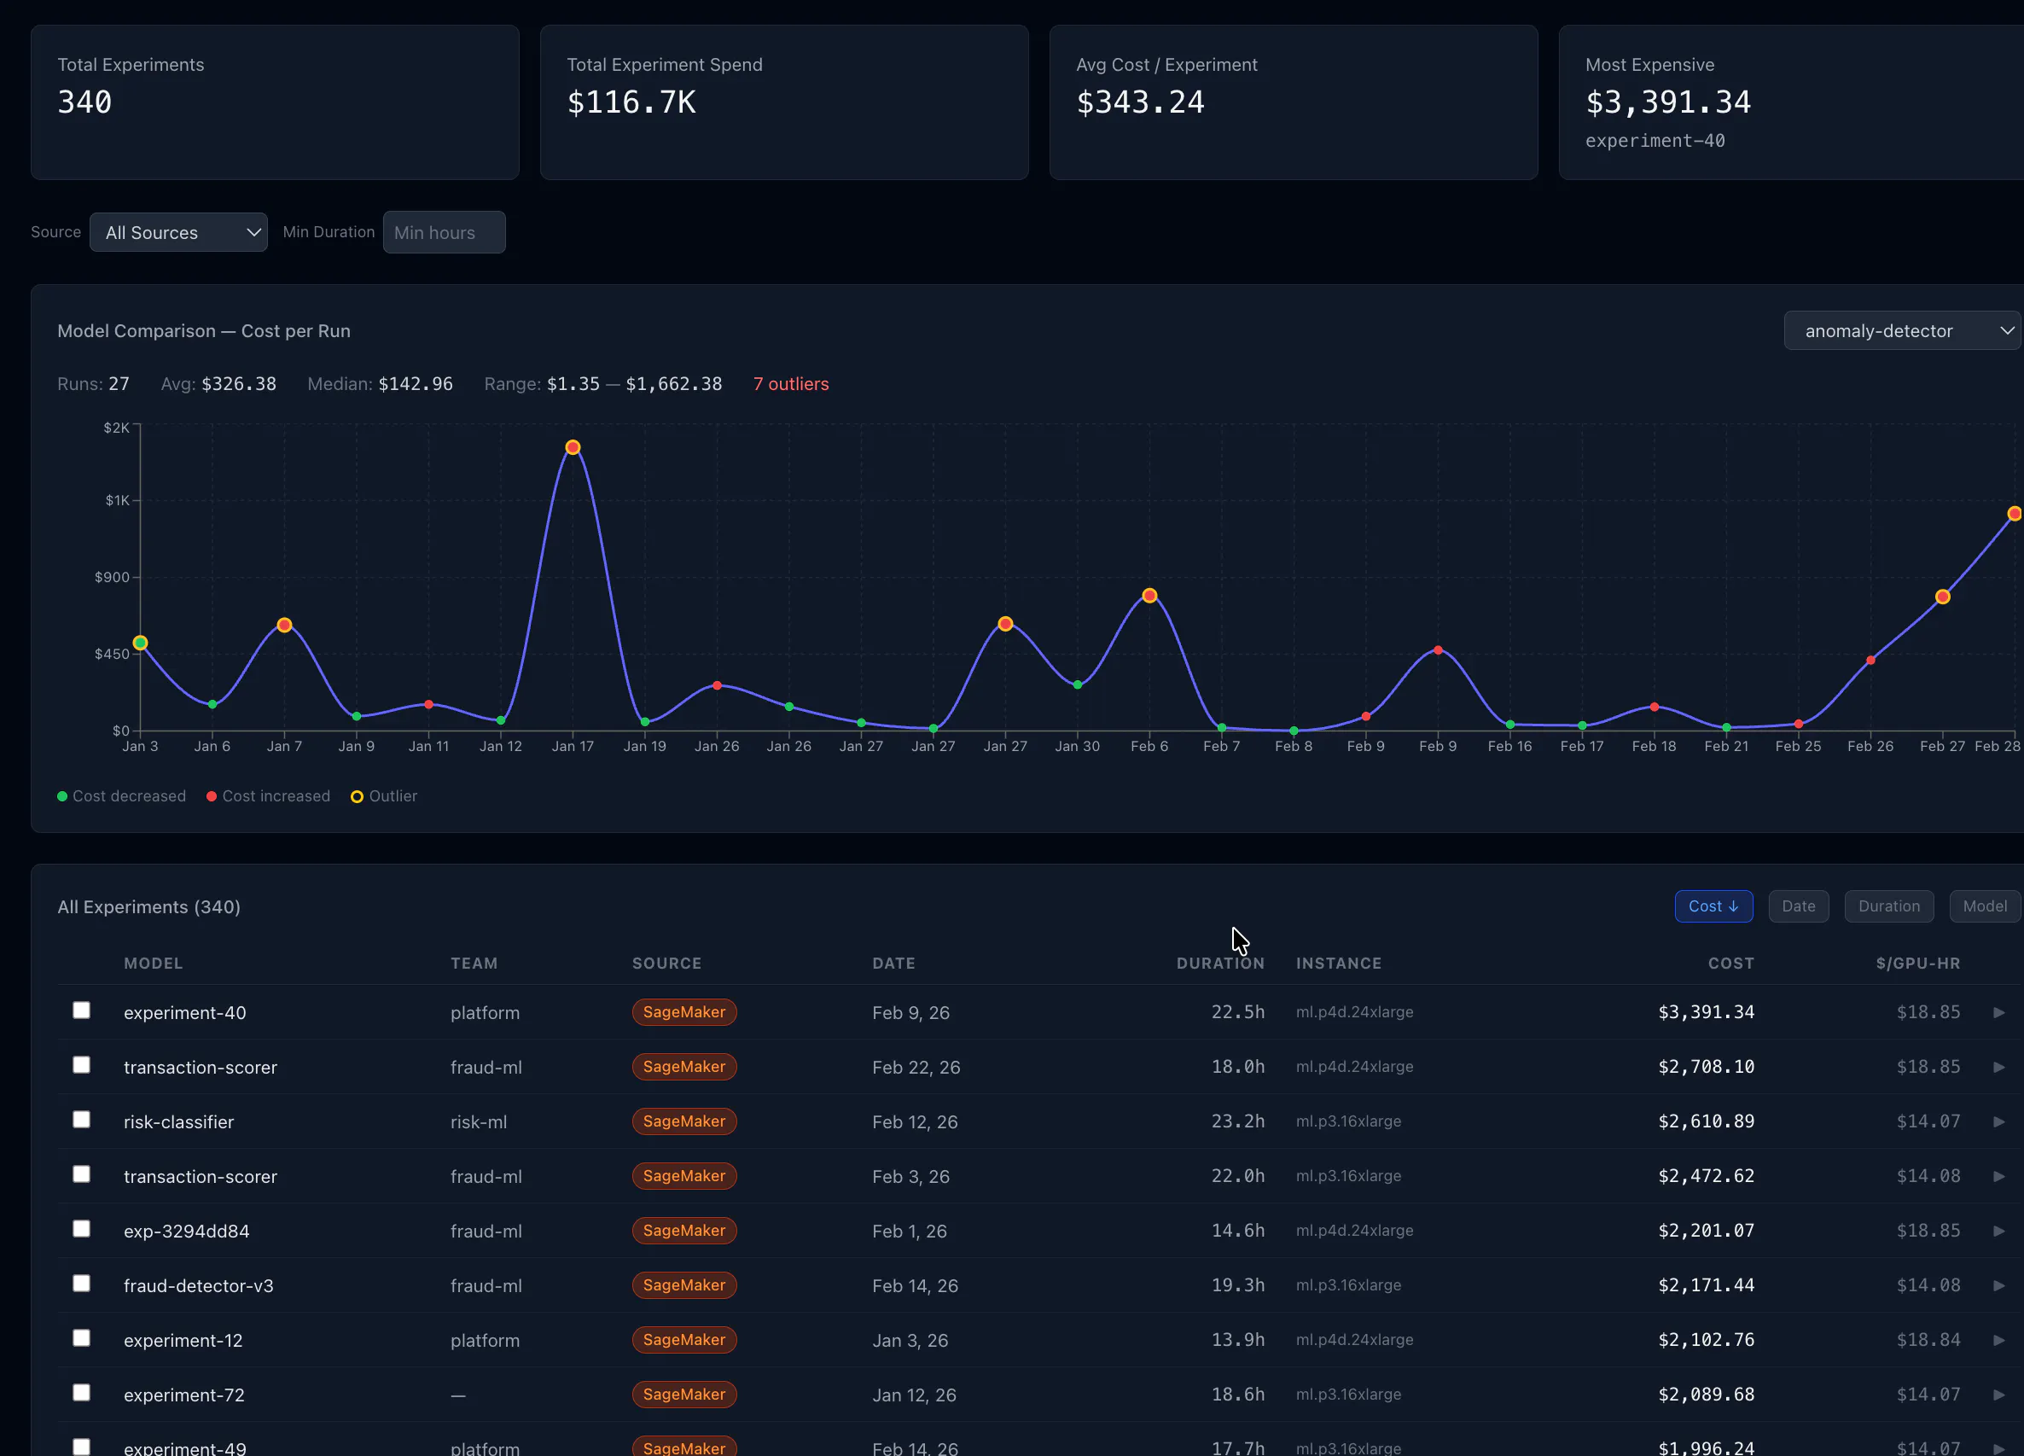This screenshot has width=2024, height=1456.
Task: Click the Cost decreased legend dot
Action: [x=62, y=796]
